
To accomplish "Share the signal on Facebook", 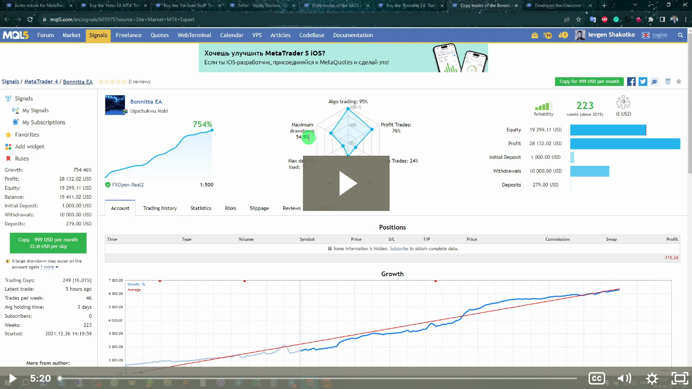I will click(631, 81).
